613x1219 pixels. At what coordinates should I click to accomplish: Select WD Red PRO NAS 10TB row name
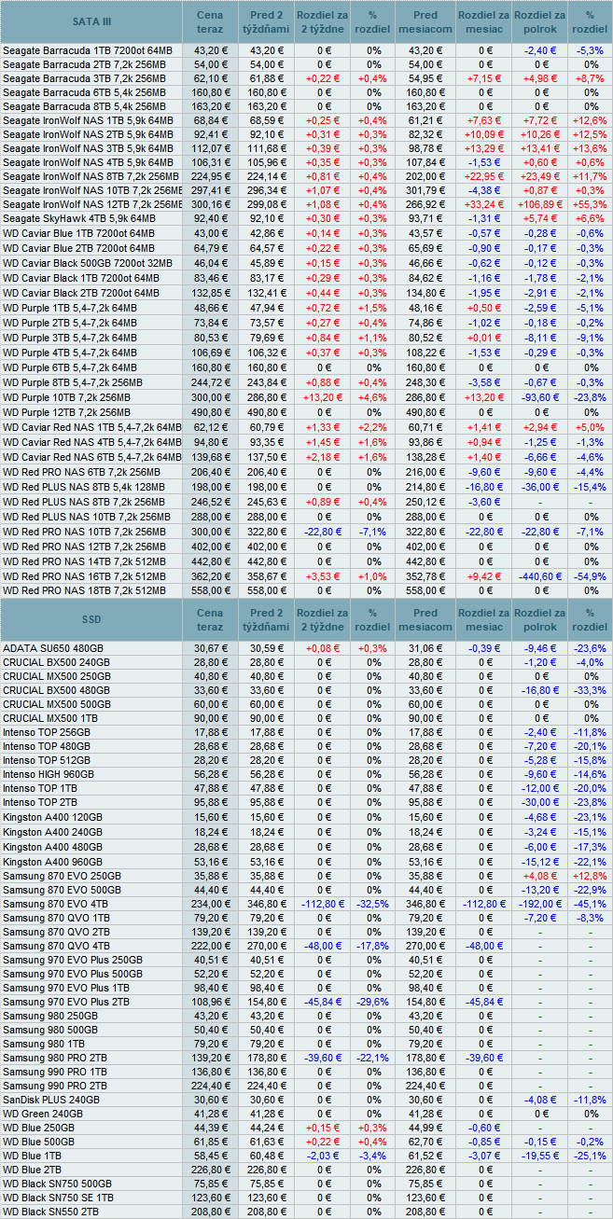point(85,532)
